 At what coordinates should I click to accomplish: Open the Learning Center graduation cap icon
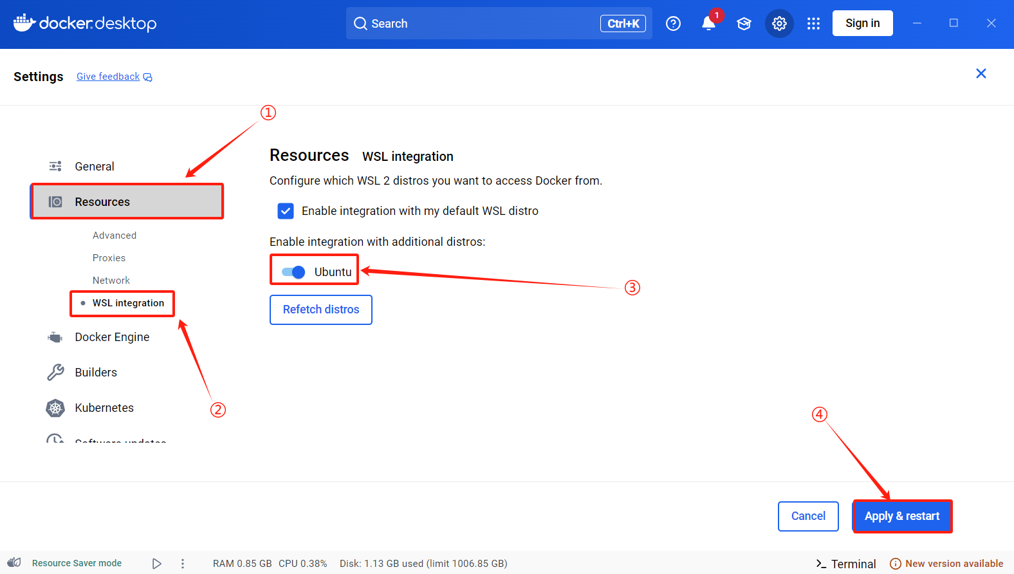[744, 24]
